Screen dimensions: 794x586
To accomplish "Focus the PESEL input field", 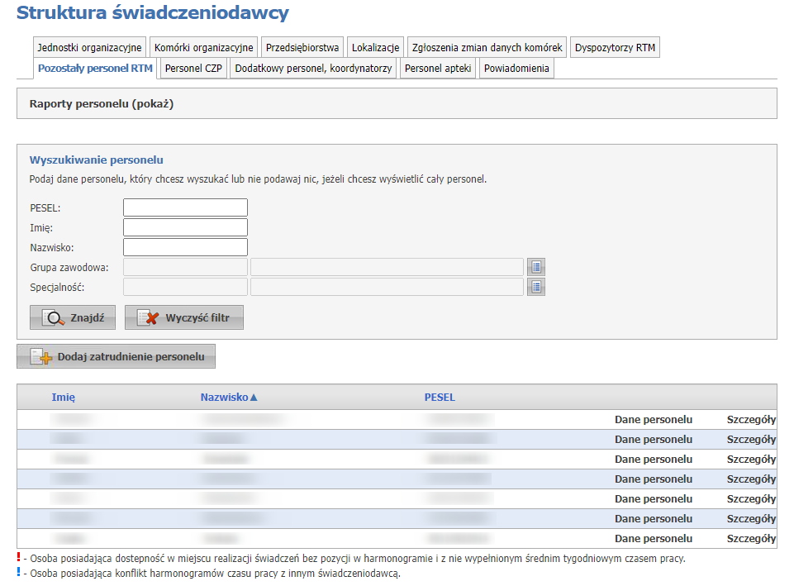I will point(185,207).
